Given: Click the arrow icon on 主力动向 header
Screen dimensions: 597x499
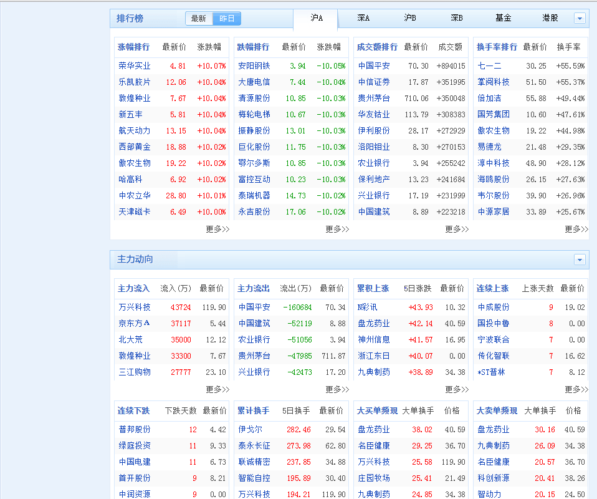Looking at the screenshot, I should click(x=580, y=259).
